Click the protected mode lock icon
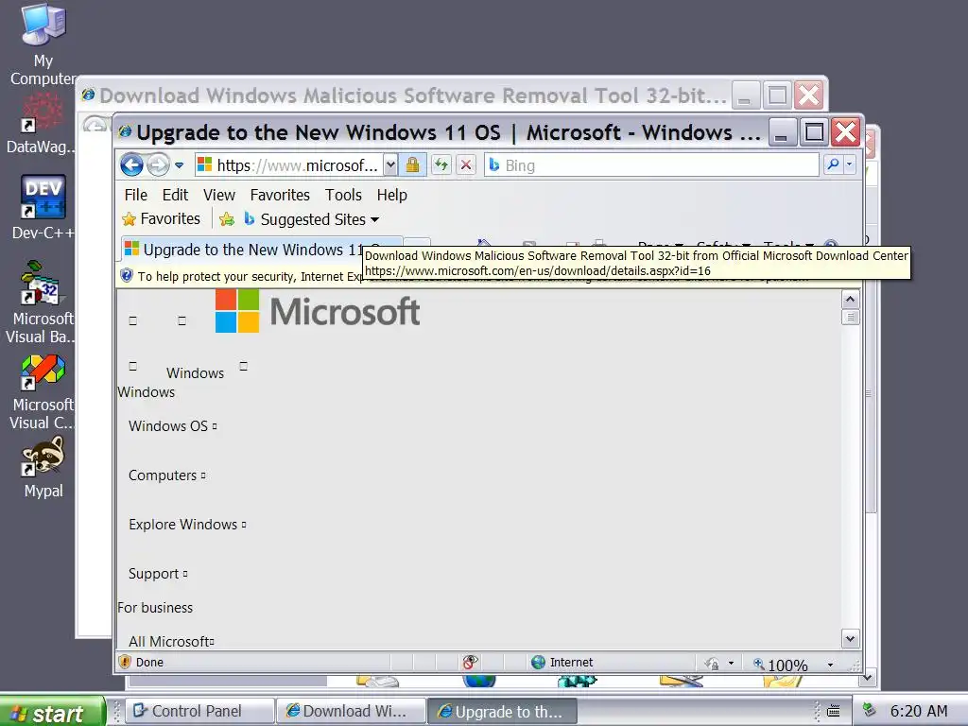Viewport: 968px width, 726px height. [712, 664]
